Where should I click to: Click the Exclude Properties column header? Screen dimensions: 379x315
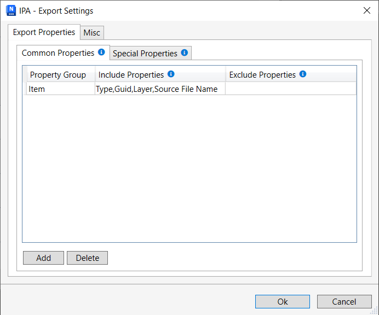click(x=262, y=75)
